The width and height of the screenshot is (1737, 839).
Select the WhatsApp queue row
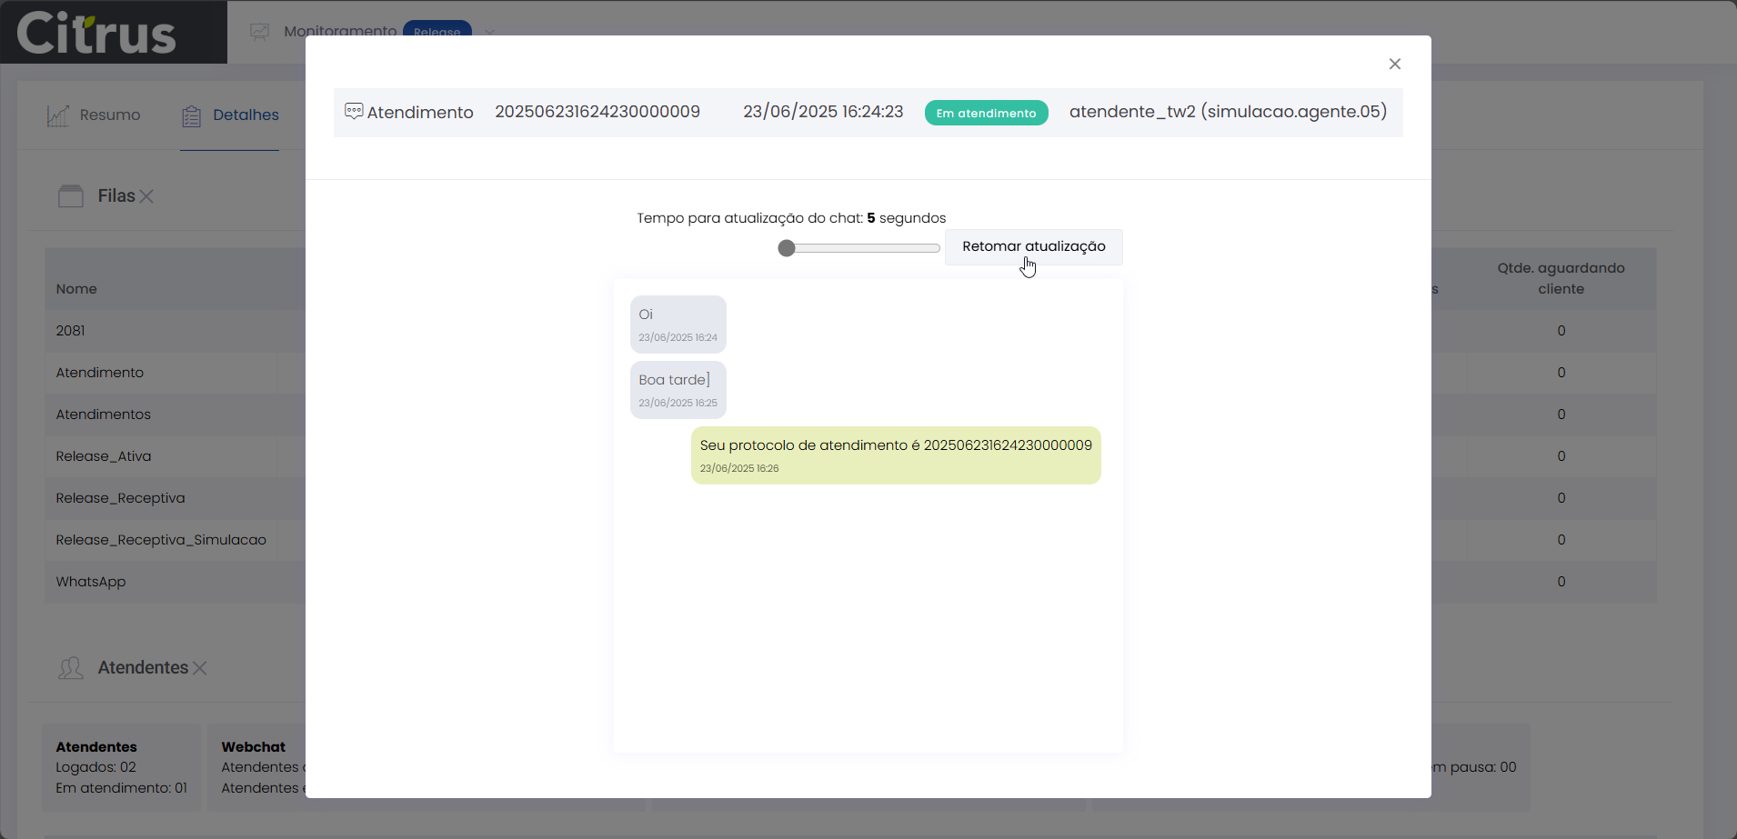[x=91, y=582]
